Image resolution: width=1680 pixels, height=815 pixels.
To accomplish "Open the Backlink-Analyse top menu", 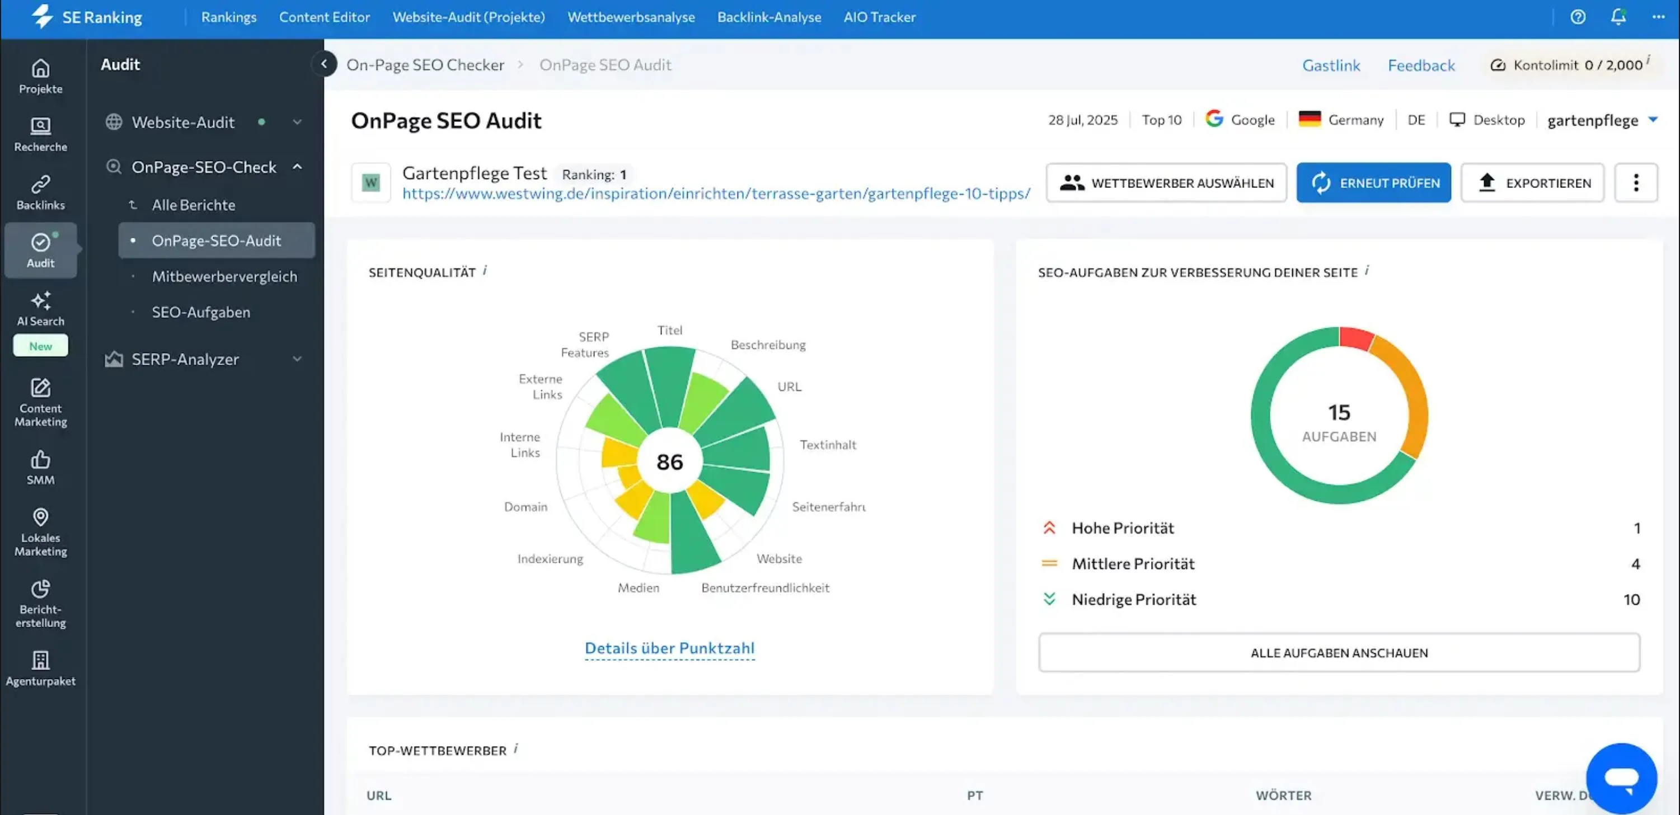I will point(769,17).
